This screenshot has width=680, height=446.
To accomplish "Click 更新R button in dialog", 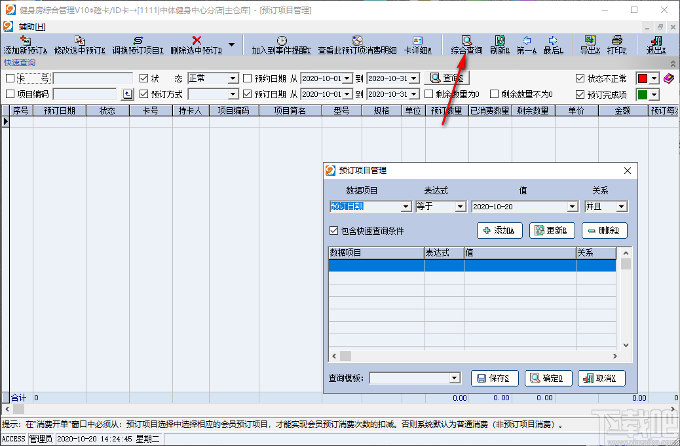I will pyautogui.click(x=552, y=230).
